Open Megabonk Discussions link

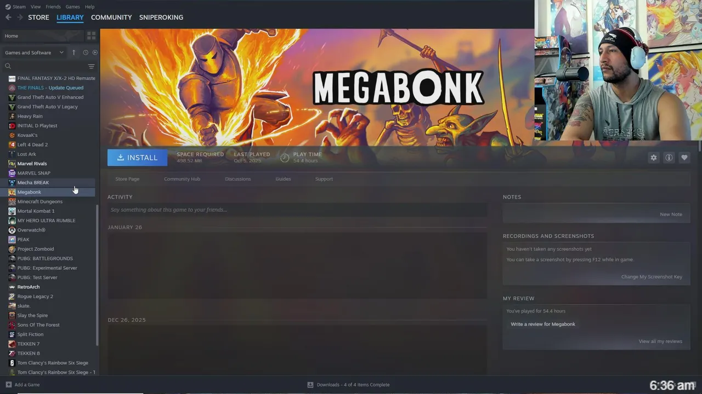(x=237, y=179)
